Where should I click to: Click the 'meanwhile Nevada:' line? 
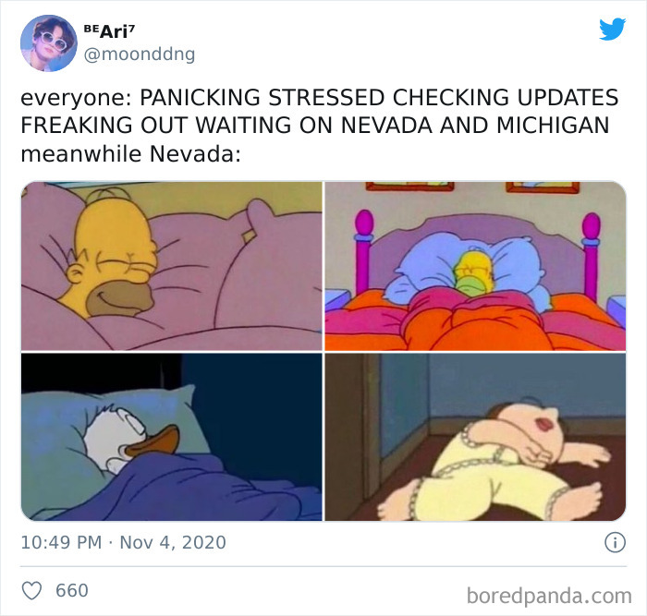click(131, 154)
